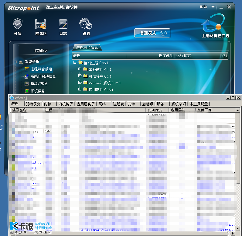Open the 隔离区 quarantine icon

(x=41, y=24)
